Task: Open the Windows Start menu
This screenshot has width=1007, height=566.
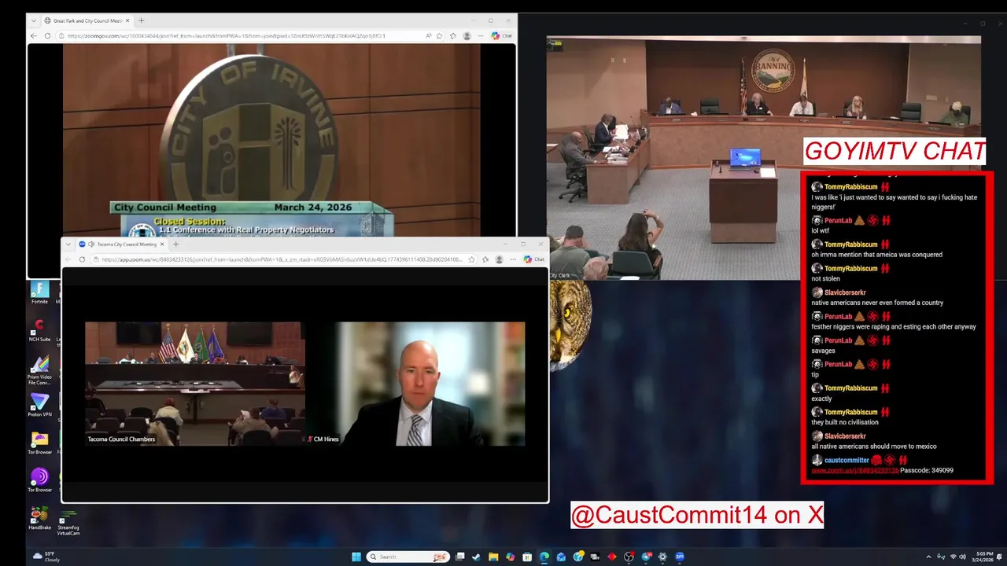Action: tap(356, 557)
